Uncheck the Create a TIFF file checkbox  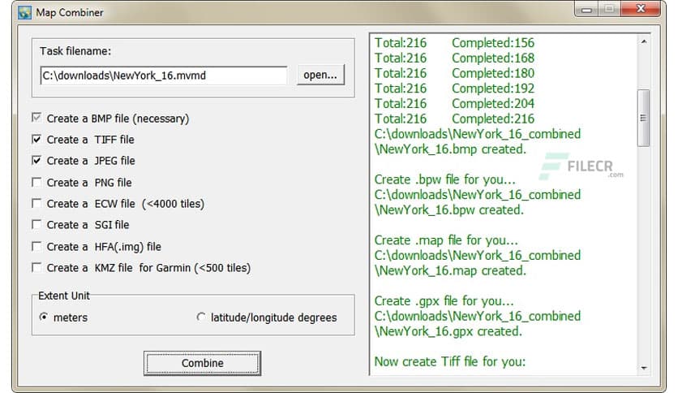[36, 140]
